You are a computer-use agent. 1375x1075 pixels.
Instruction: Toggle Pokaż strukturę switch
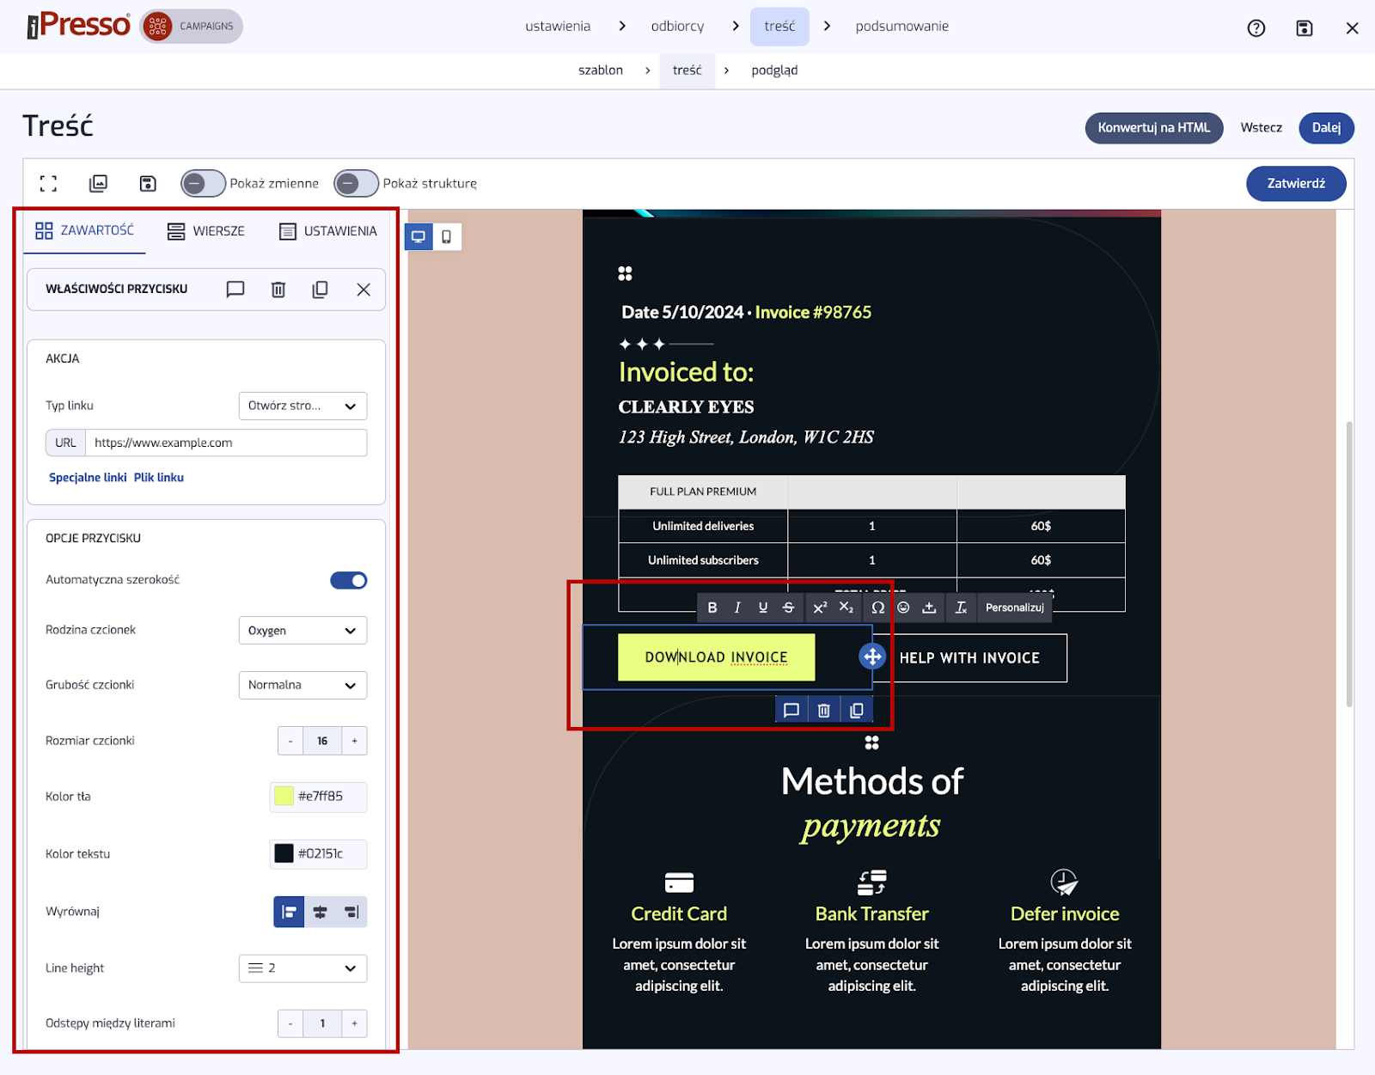[356, 183]
